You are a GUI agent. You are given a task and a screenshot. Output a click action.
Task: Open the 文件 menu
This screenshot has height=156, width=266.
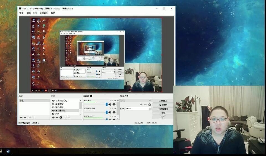(x=21, y=13)
